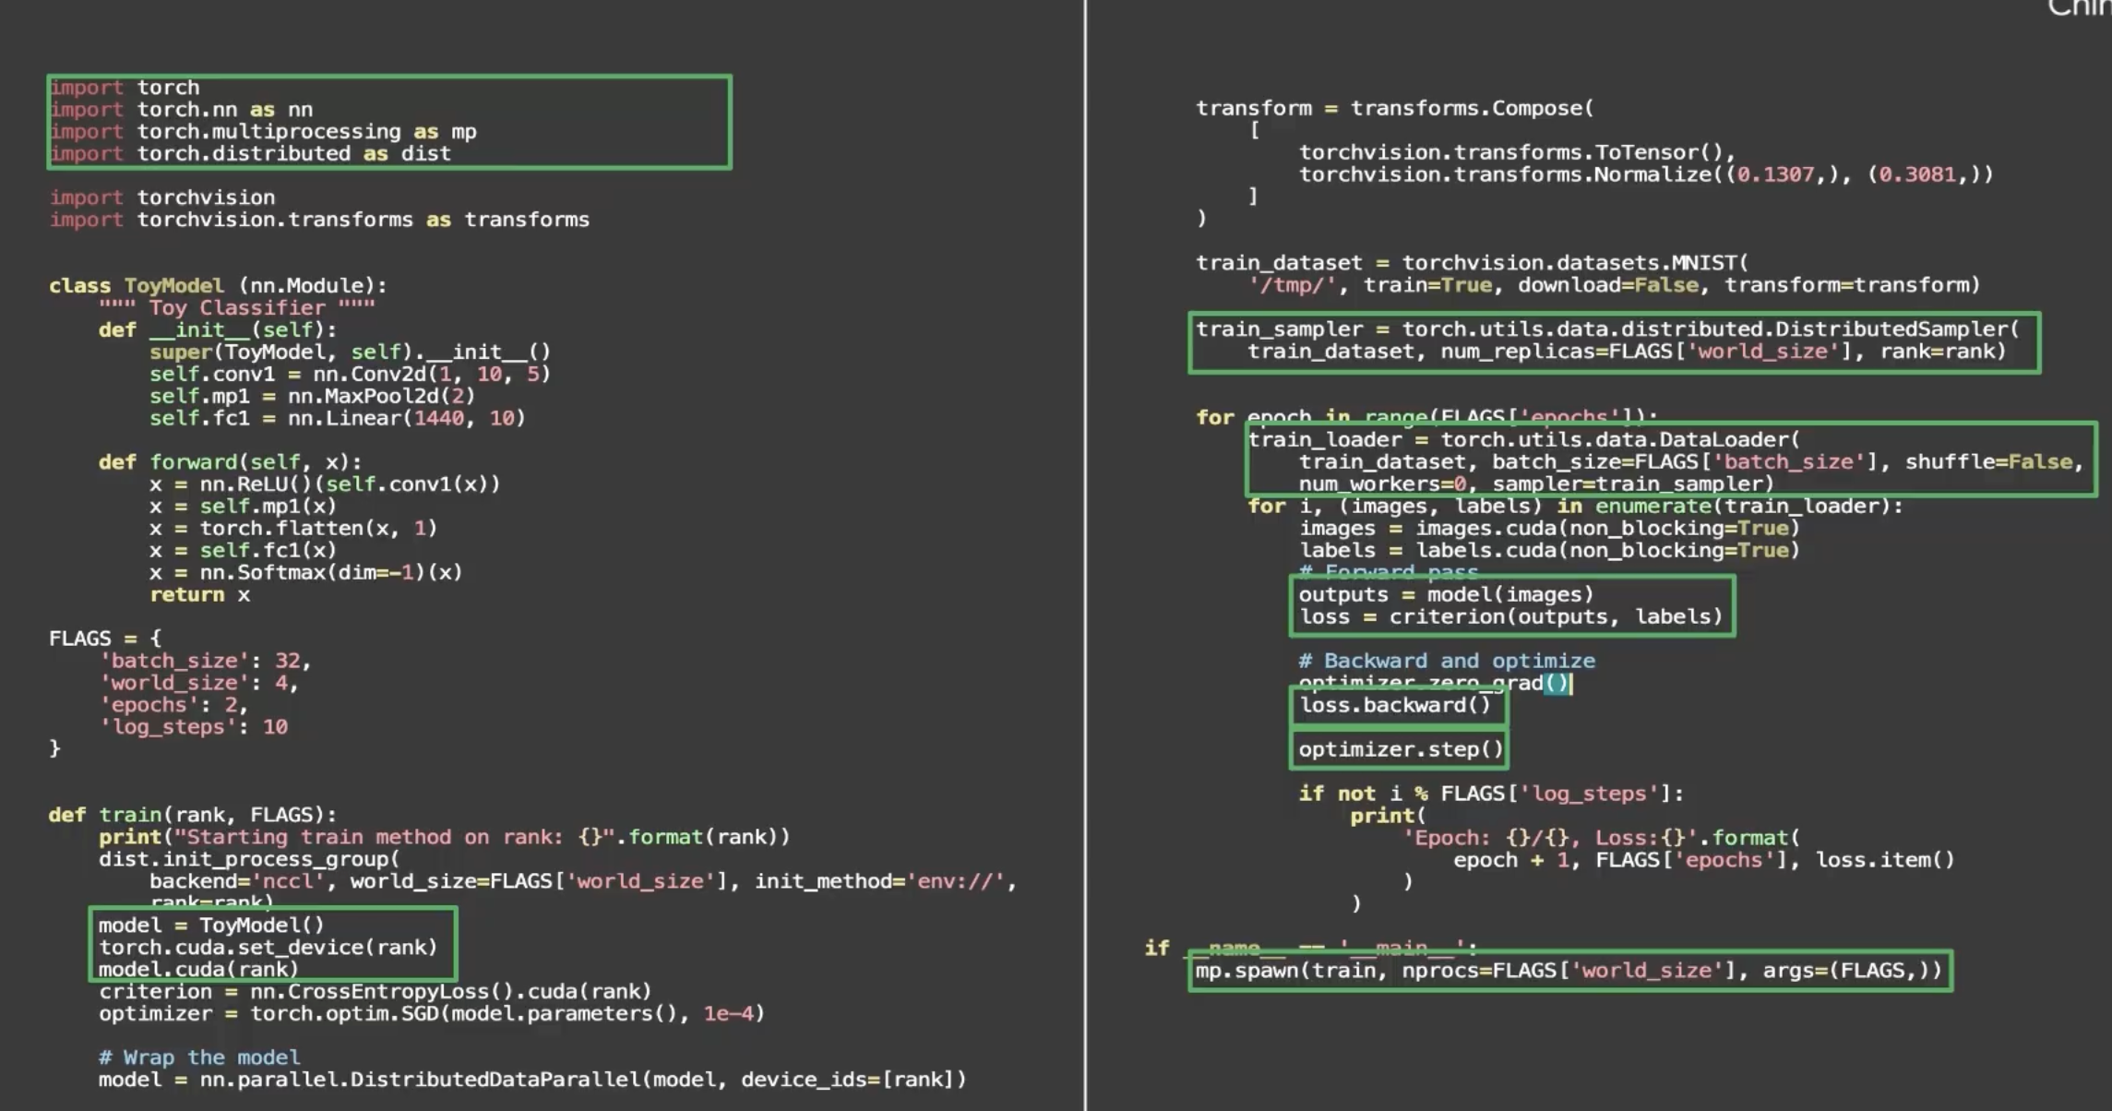The height and width of the screenshot is (1111, 2112).
Task: Click 'def train(rank, FLAGS):' line
Action: tap(193, 815)
